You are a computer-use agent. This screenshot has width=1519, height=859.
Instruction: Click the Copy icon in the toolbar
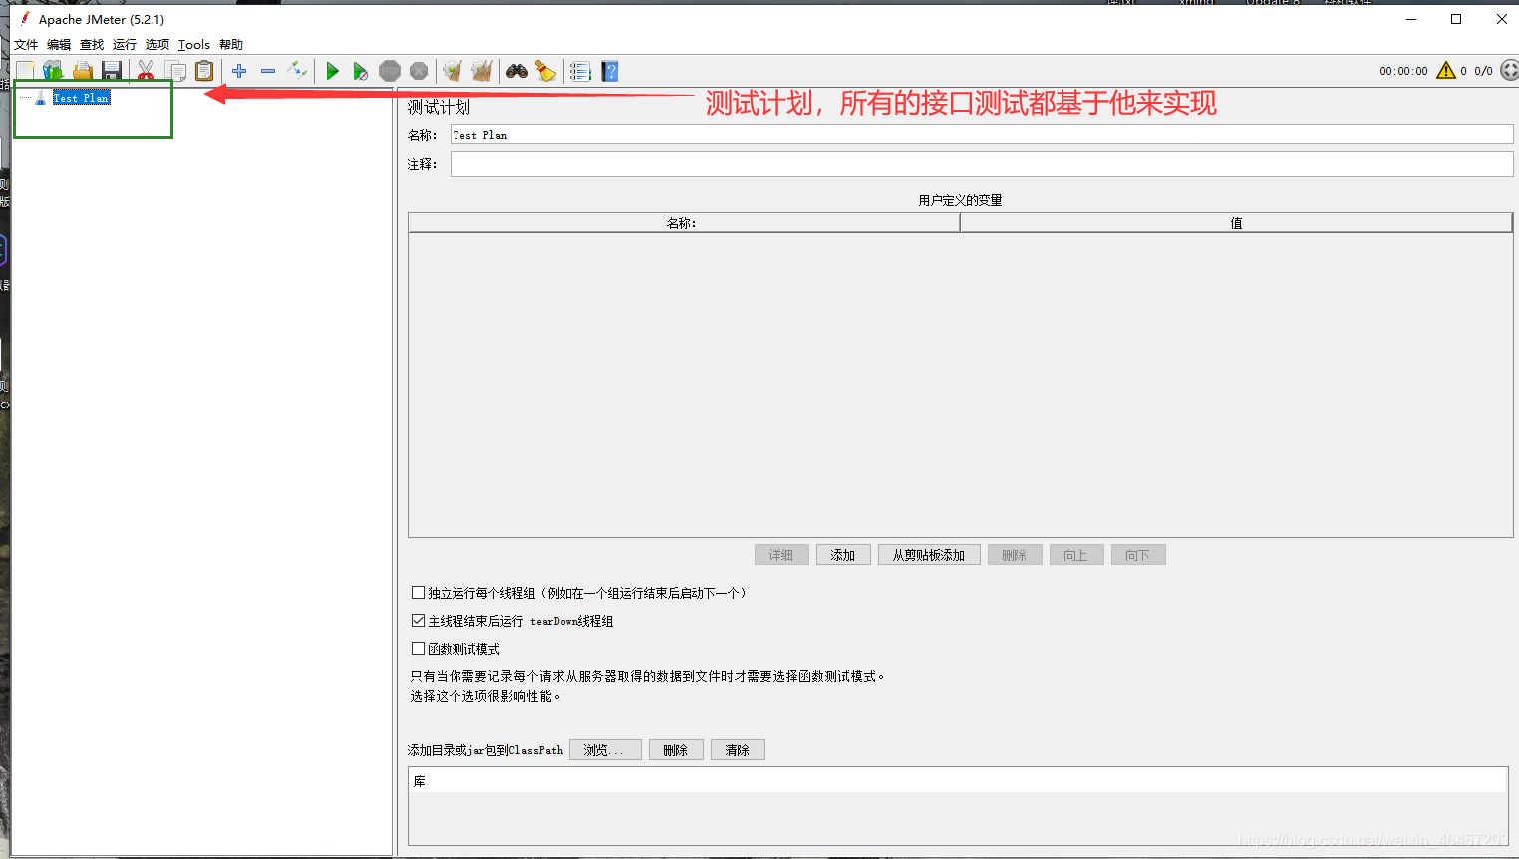click(x=175, y=71)
